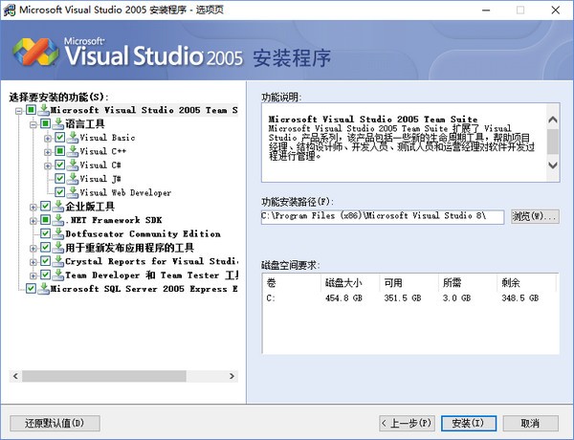
Task: Expand the Crystal Reports tree node
Action: (33, 262)
